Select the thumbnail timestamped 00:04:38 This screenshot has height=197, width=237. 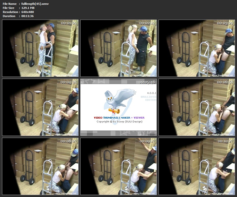click(40, 107)
